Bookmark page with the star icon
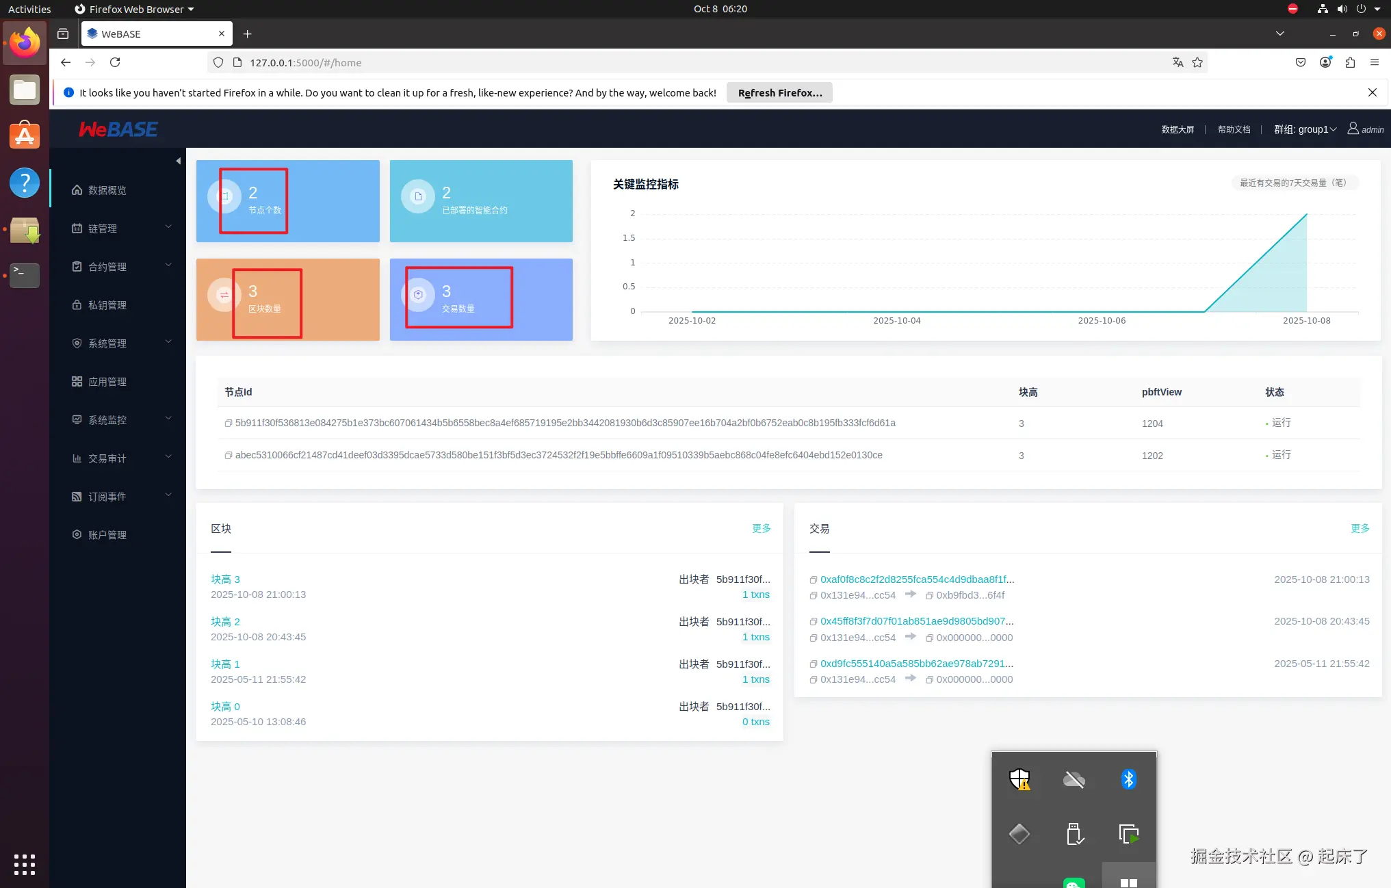 click(1197, 62)
